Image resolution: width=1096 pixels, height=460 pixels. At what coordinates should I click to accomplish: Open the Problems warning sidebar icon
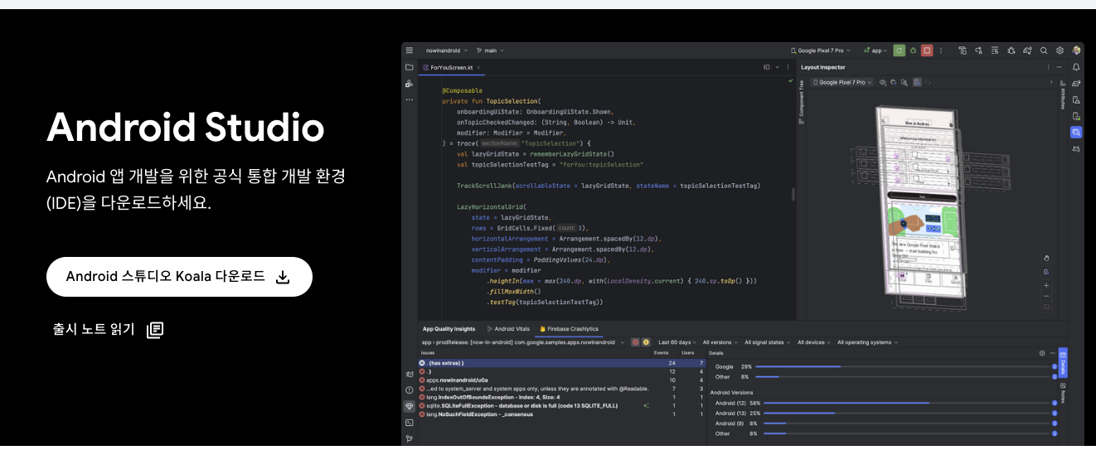point(410,390)
